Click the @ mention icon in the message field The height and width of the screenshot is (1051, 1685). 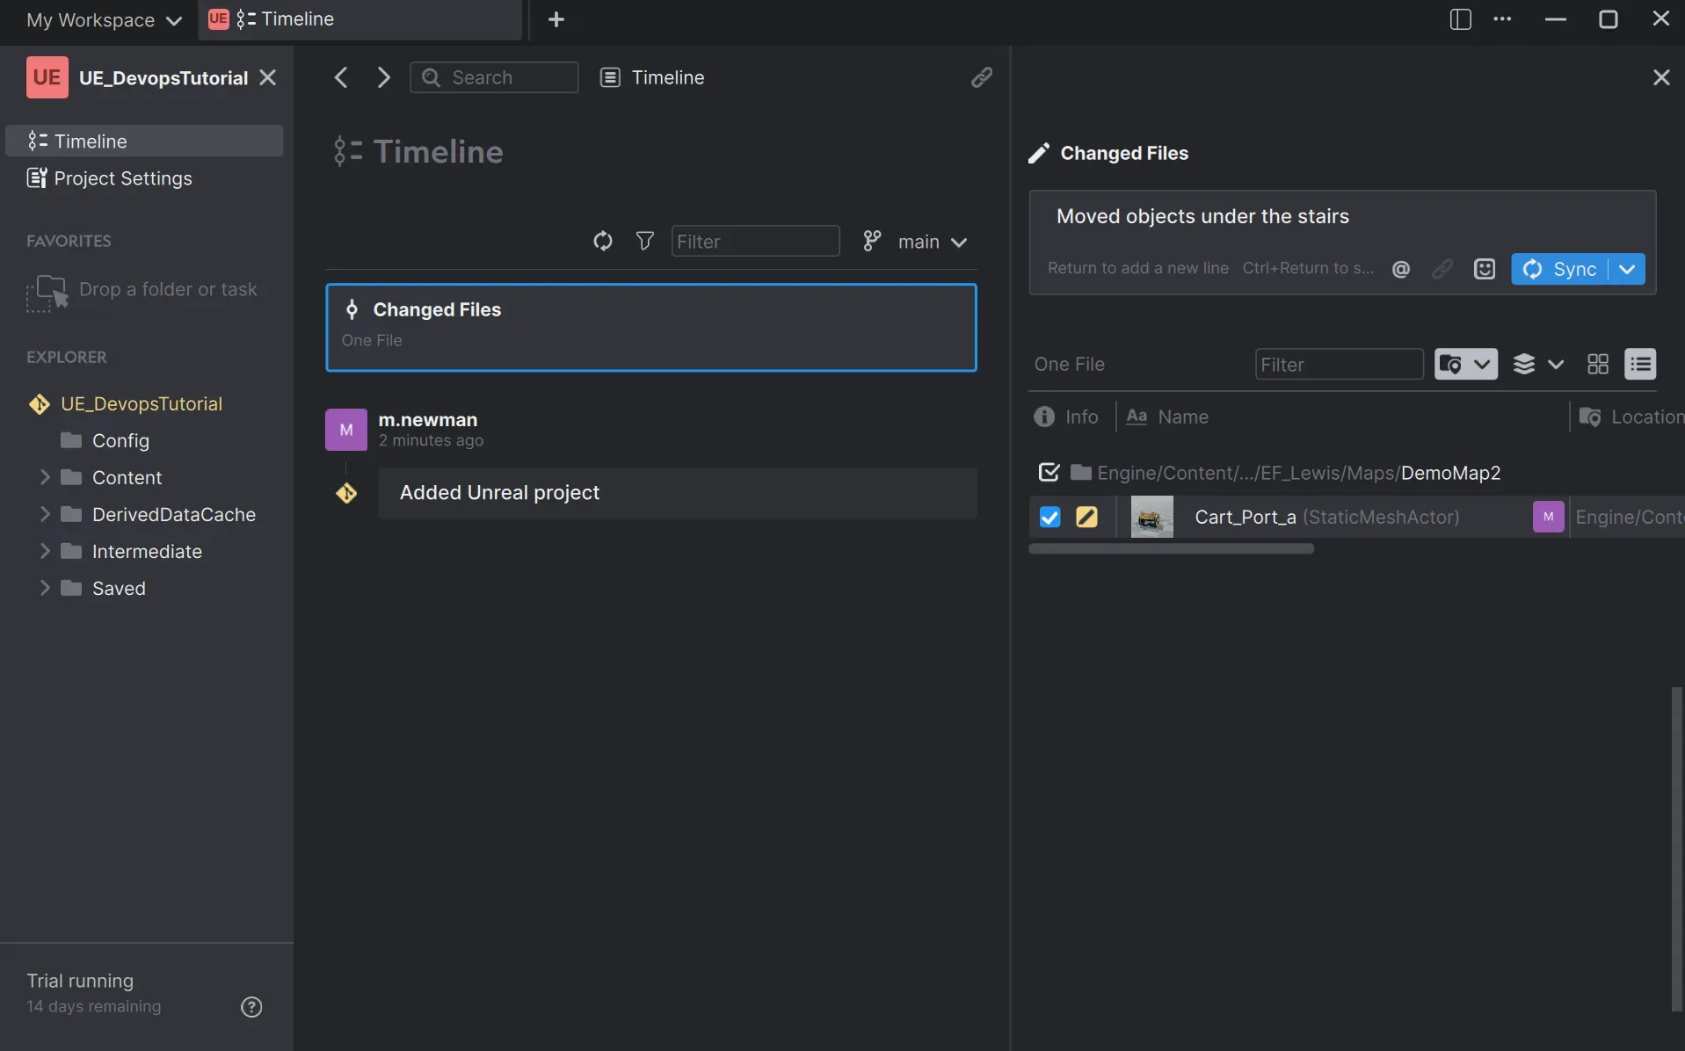pos(1401,269)
